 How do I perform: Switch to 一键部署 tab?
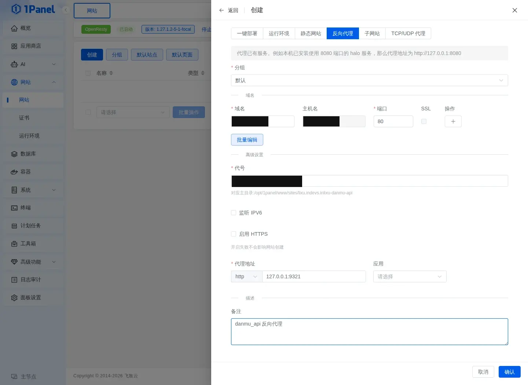pyautogui.click(x=247, y=33)
